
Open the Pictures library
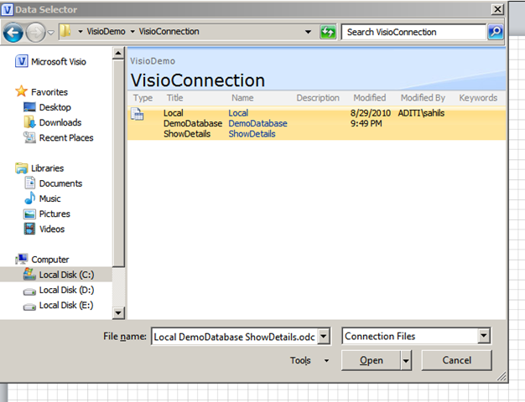pos(55,214)
